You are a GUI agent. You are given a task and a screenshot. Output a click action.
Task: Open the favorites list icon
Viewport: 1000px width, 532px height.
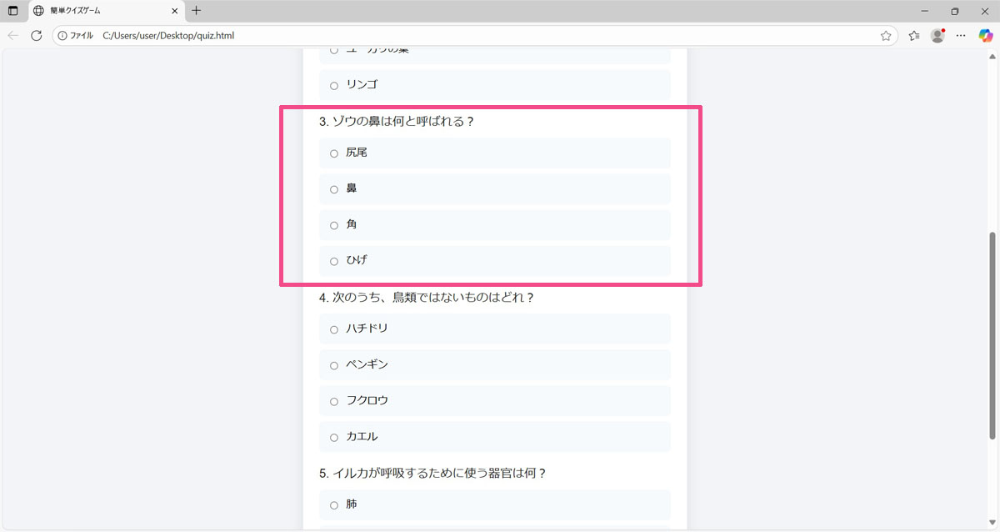(914, 36)
